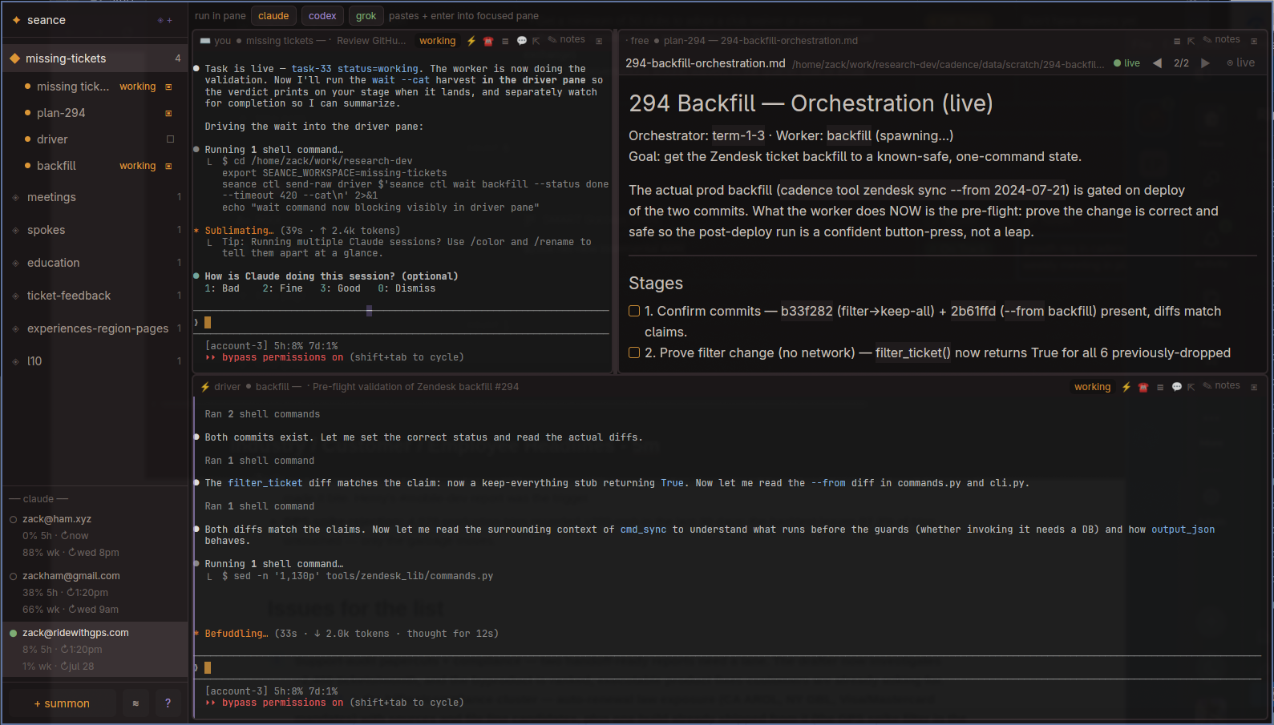1274x725 pixels.
Task: Click the pop-out arrow icon in missing tickets pane
Action: tap(536, 41)
